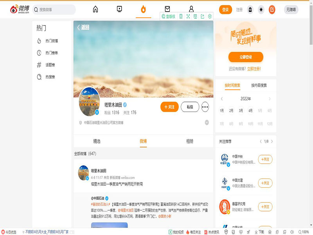Toggle the speaker mute icon in status bar
This screenshot has height=235, width=313.
pos(292,232)
